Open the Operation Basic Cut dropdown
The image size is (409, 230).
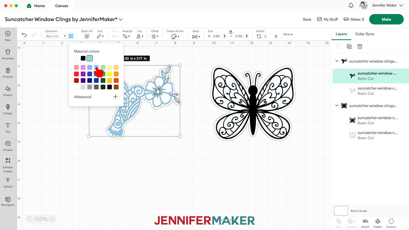(x=56, y=36)
